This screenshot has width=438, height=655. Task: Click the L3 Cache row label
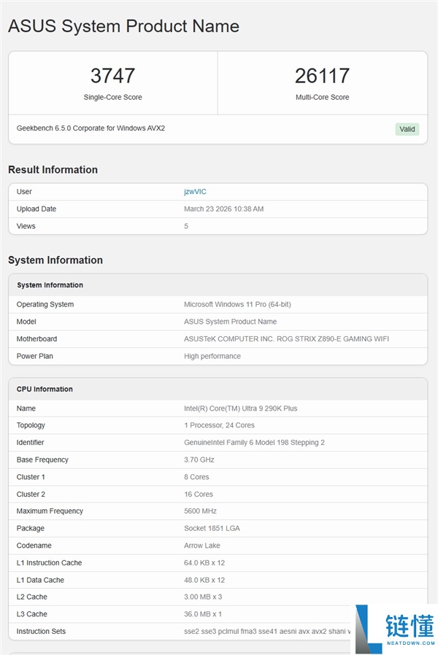(32, 614)
